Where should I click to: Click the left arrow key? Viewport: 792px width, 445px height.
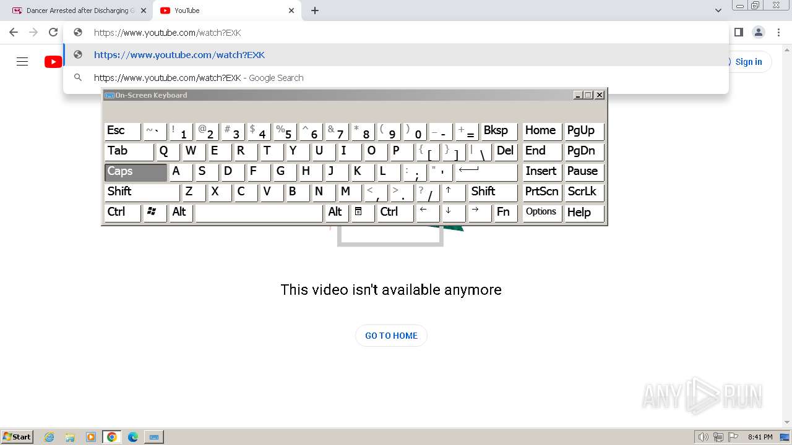(428, 213)
